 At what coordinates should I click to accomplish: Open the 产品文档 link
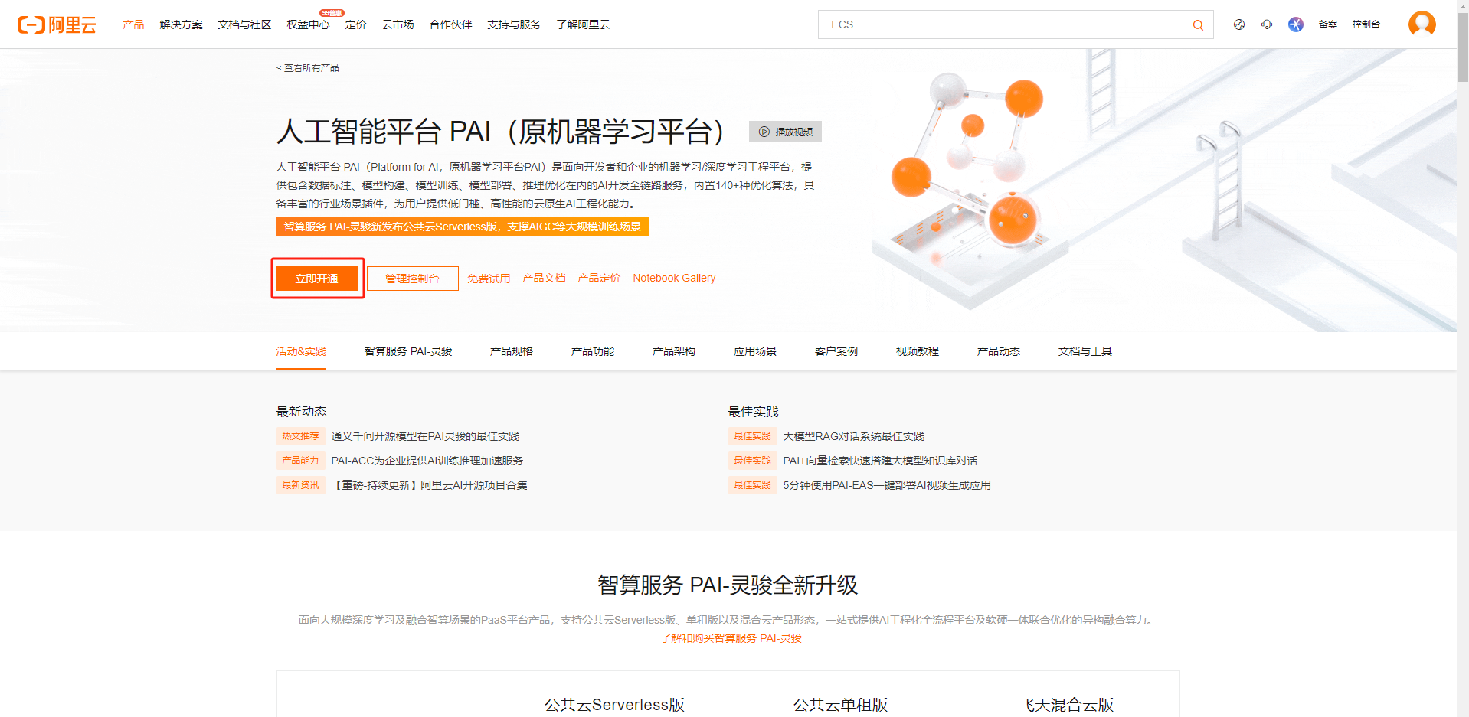coord(544,278)
